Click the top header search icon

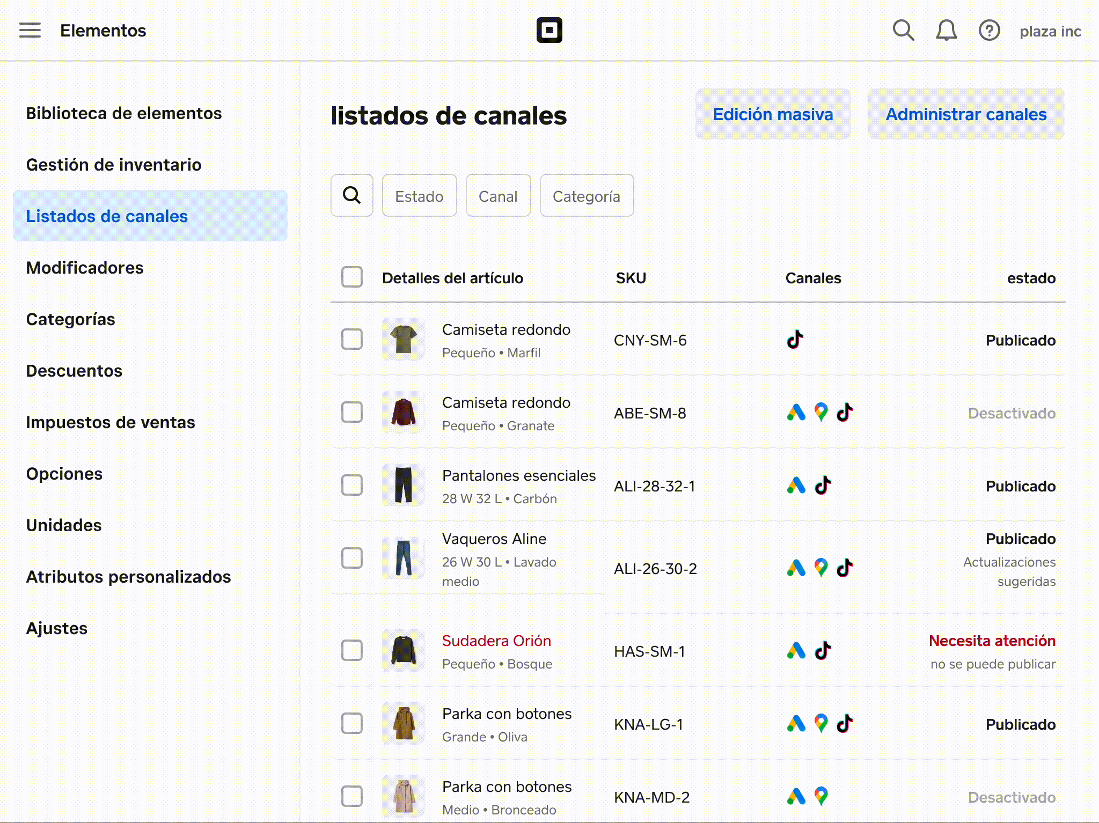(903, 31)
